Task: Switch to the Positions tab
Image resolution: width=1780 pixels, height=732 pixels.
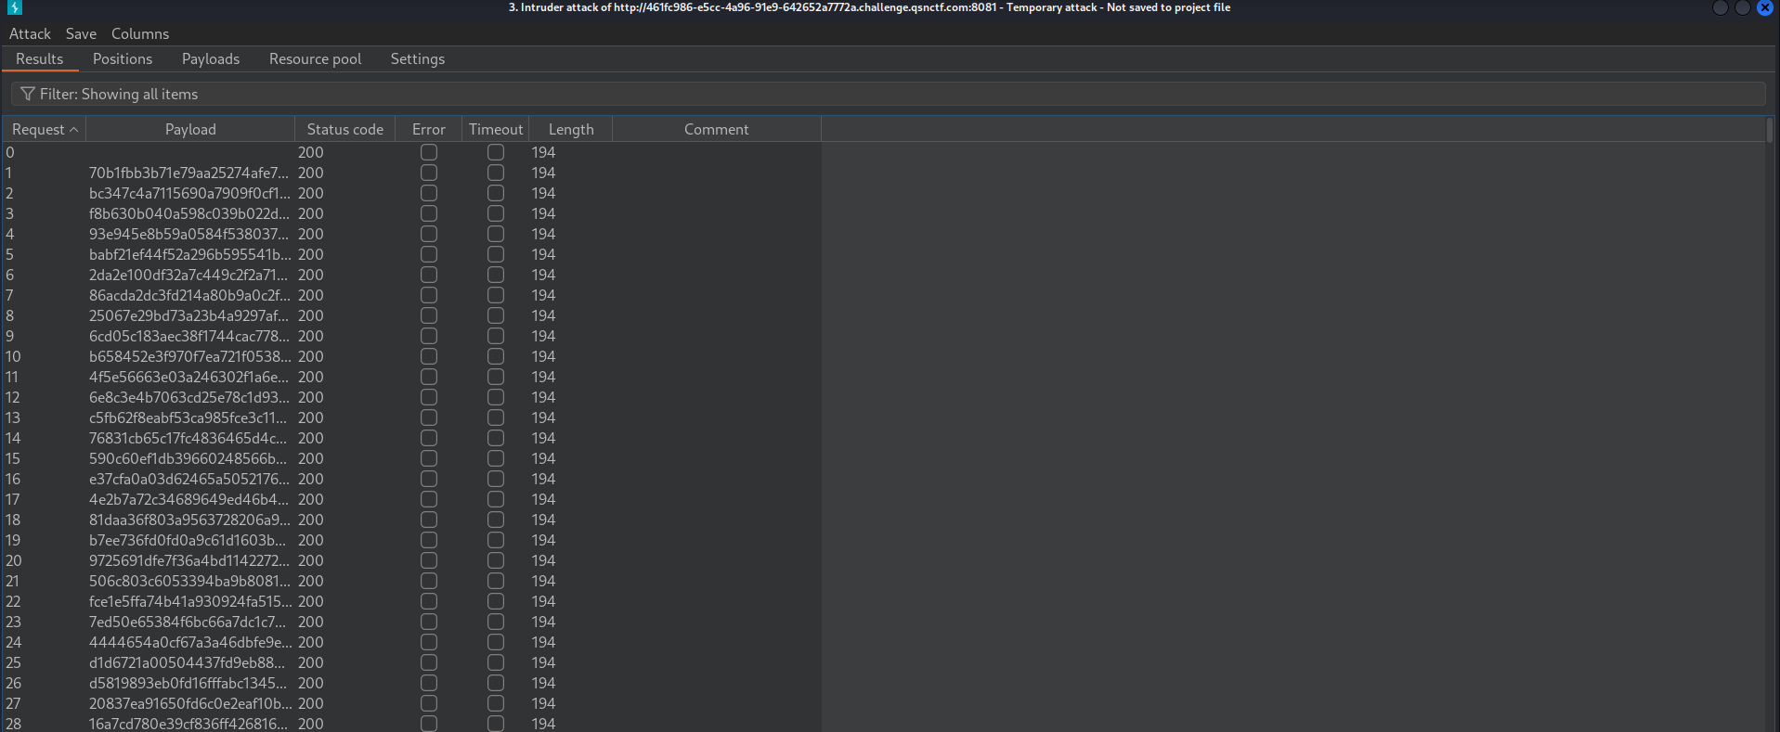Action: [x=123, y=58]
